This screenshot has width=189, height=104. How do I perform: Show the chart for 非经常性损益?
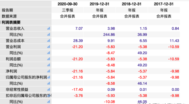(x=49, y=89)
